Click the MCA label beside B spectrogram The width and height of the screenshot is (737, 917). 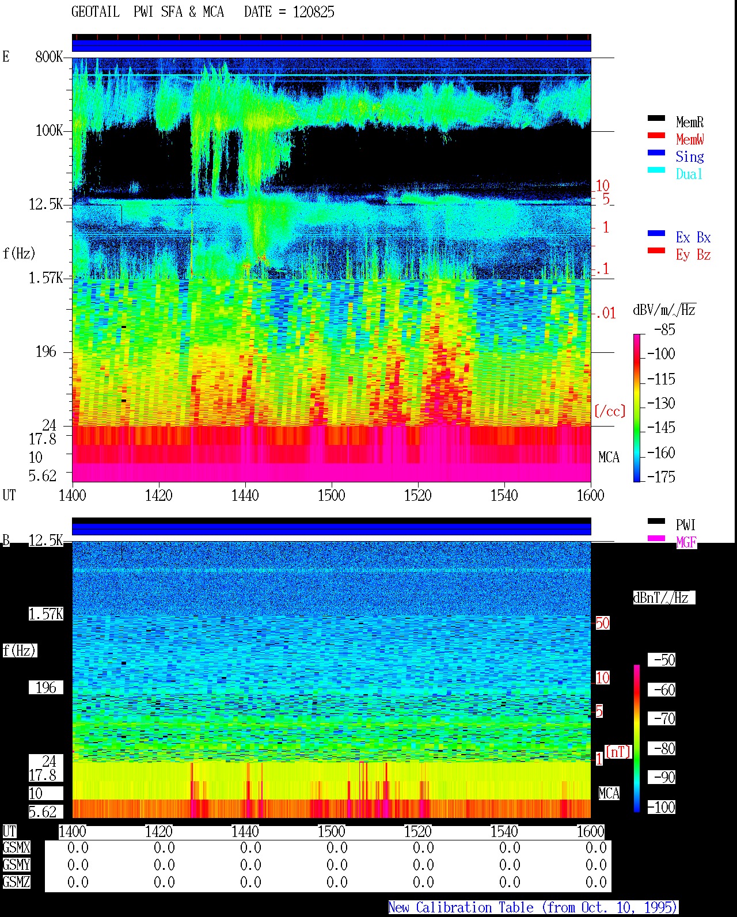[x=609, y=794]
